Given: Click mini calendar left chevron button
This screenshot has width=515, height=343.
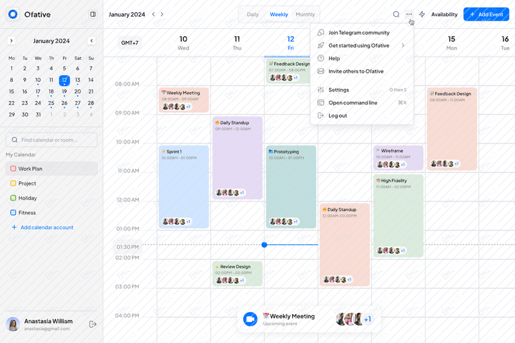Looking at the screenshot, I should coord(91,41).
